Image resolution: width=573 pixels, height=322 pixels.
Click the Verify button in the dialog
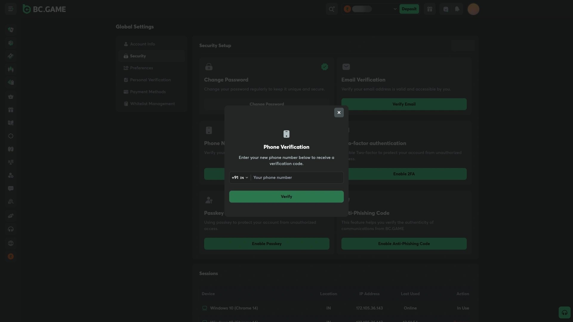pos(286,196)
